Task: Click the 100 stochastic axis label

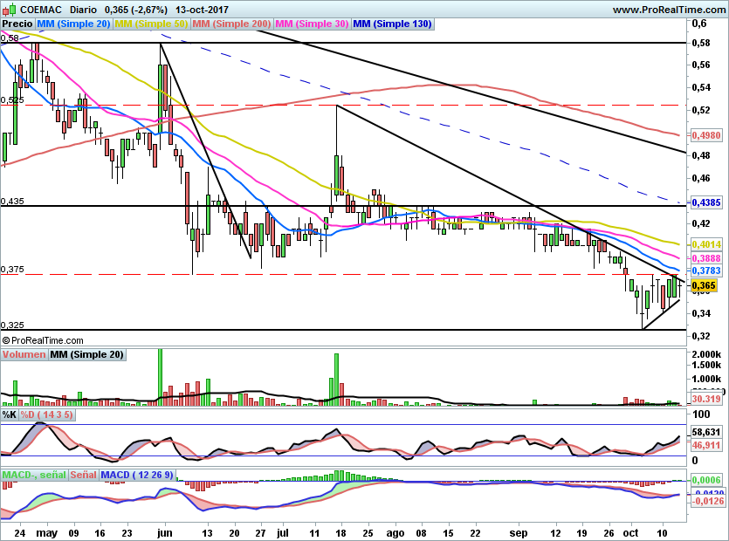Action: point(701,414)
